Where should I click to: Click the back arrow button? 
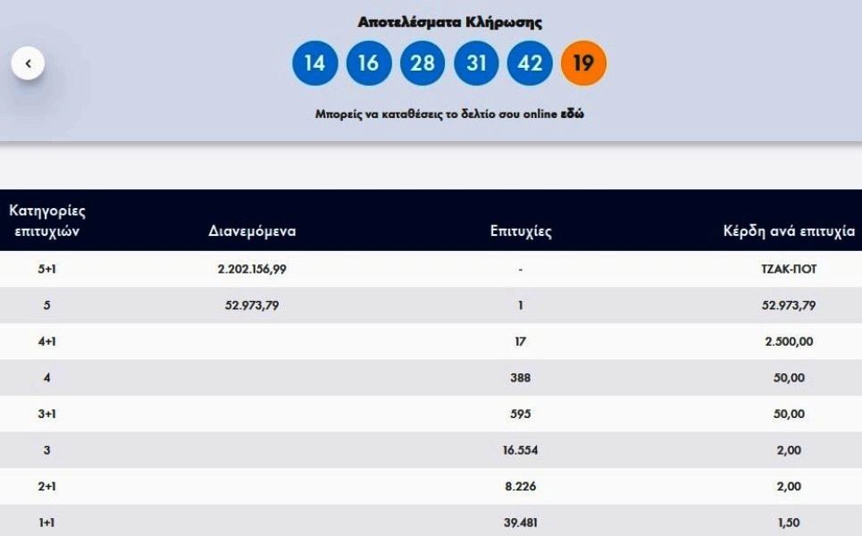click(x=28, y=63)
